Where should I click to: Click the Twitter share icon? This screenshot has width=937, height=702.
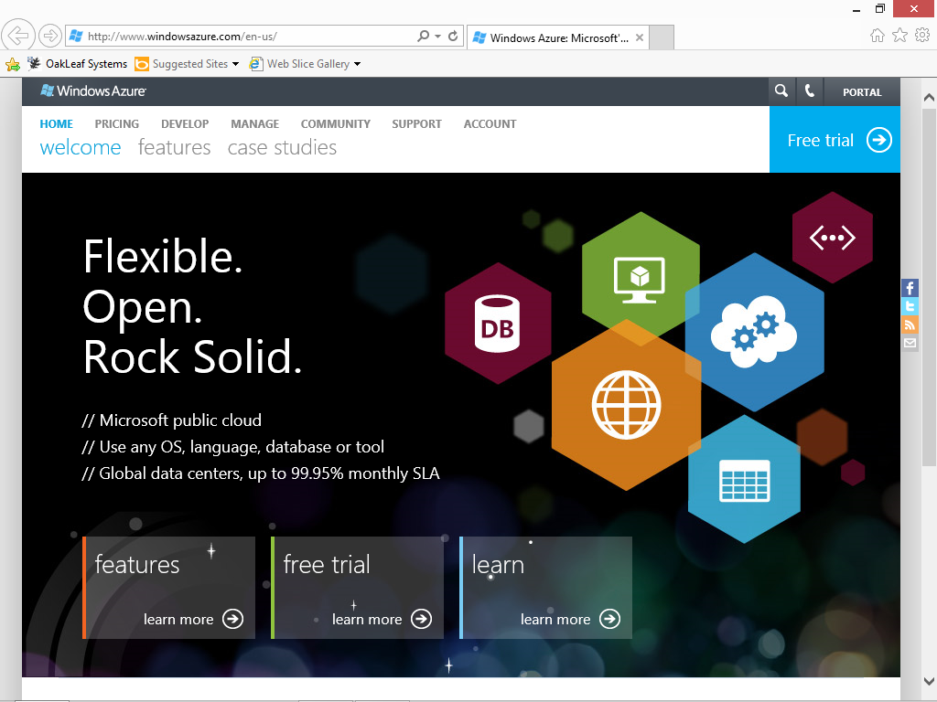click(910, 306)
